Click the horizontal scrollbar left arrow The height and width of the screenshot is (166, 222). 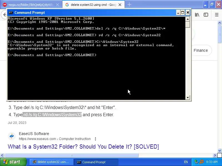(x=2, y=155)
